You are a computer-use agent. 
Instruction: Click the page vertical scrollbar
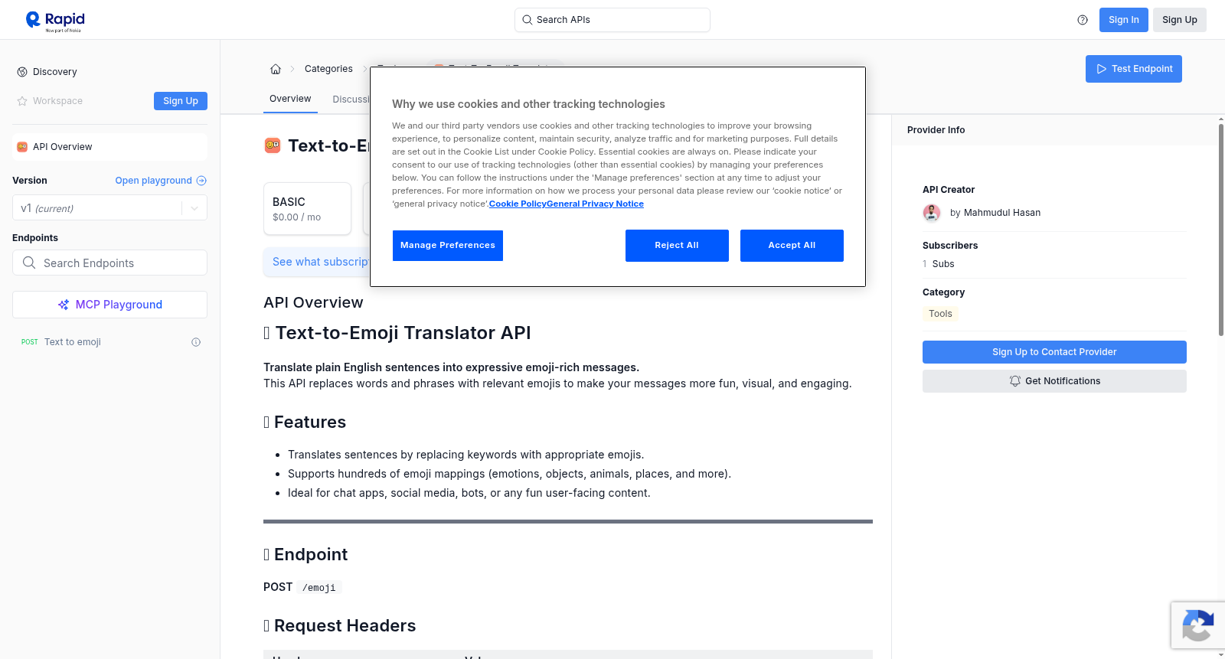[1220, 230]
